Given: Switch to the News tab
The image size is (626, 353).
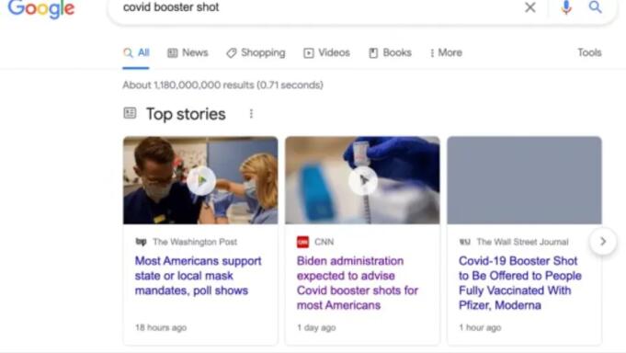Looking at the screenshot, I should tap(188, 52).
